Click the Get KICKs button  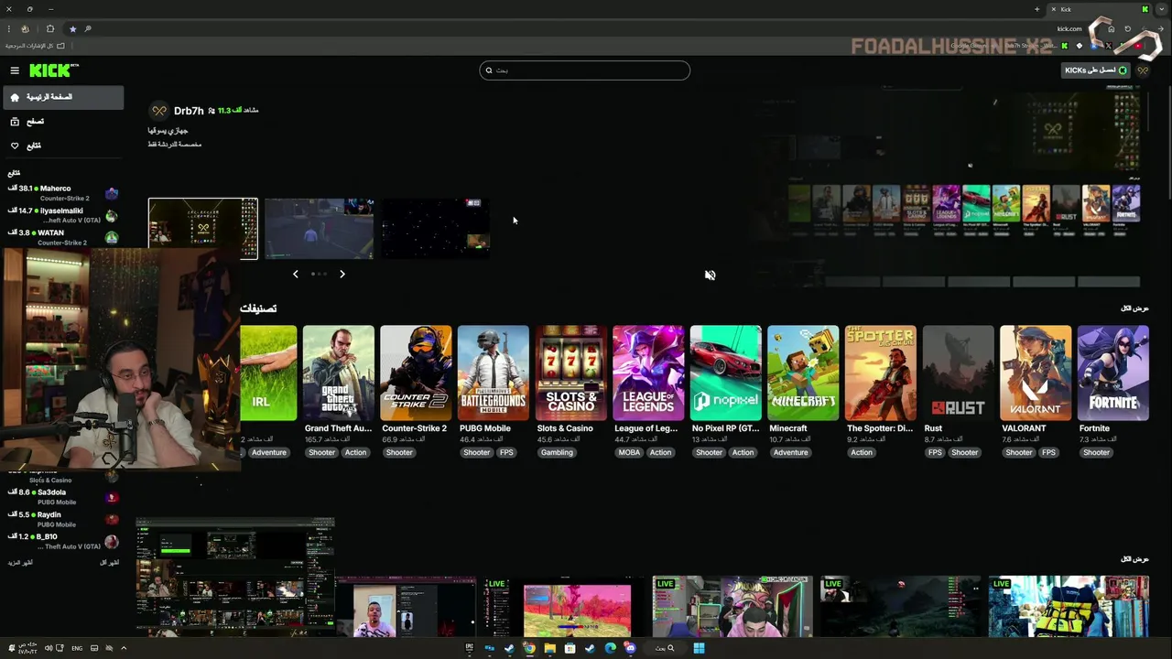pos(1096,70)
